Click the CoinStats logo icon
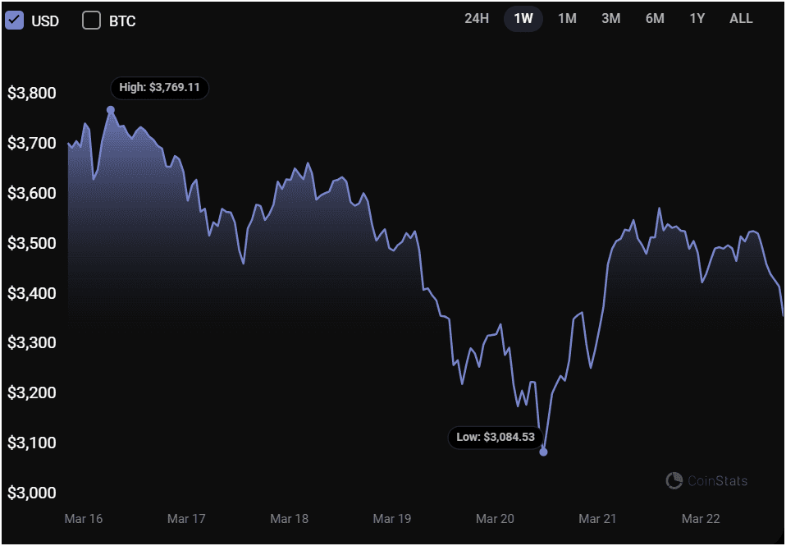 pyautogui.click(x=674, y=480)
